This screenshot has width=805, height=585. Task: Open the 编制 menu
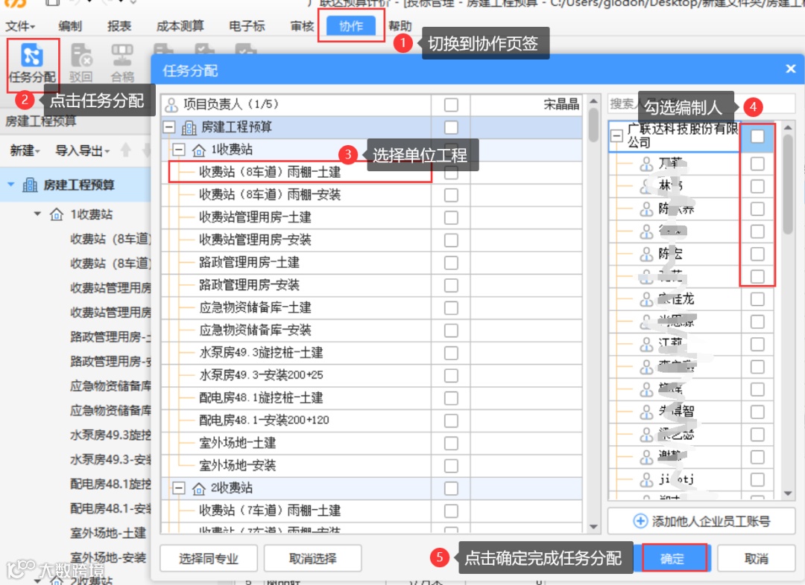(x=70, y=26)
